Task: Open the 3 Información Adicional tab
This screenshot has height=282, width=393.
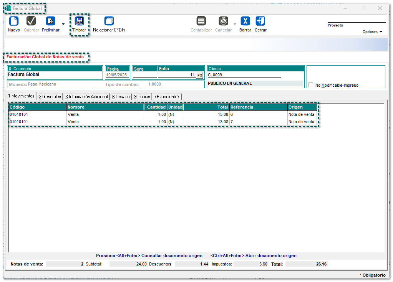Action: click(x=86, y=97)
